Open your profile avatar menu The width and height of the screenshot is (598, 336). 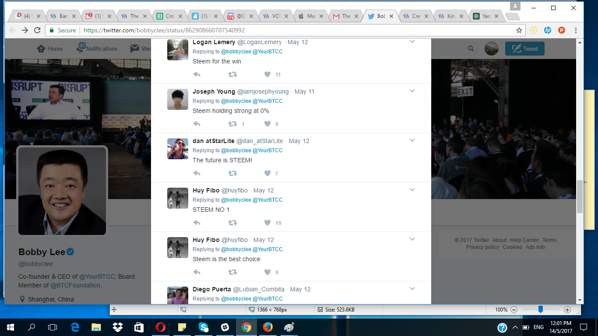pyautogui.click(x=492, y=49)
